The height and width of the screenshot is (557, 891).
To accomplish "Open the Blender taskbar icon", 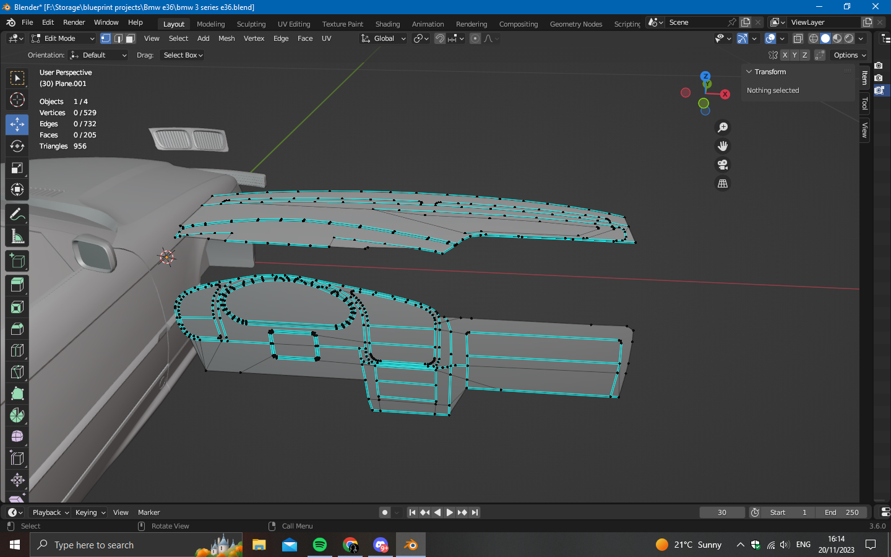I will click(411, 545).
